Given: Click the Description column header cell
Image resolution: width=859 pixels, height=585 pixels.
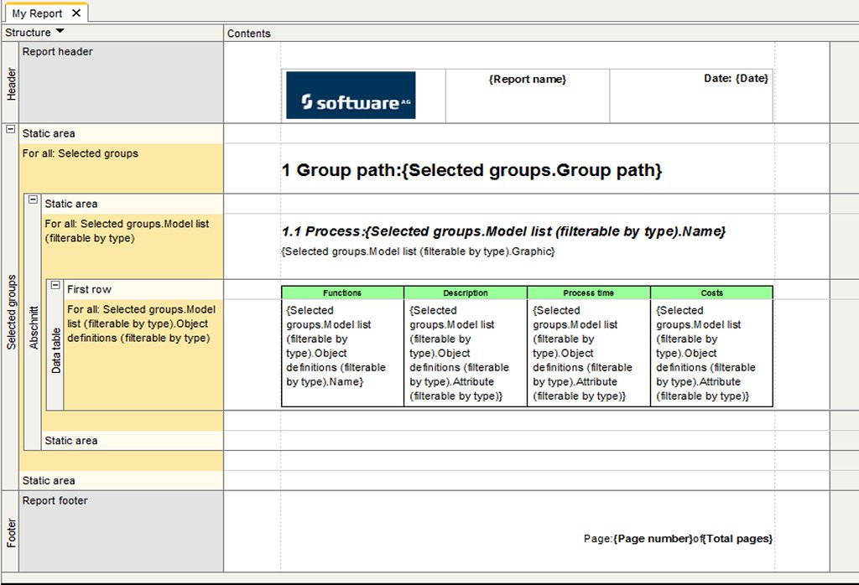Looking at the screenshot, I should click(466, 293).
